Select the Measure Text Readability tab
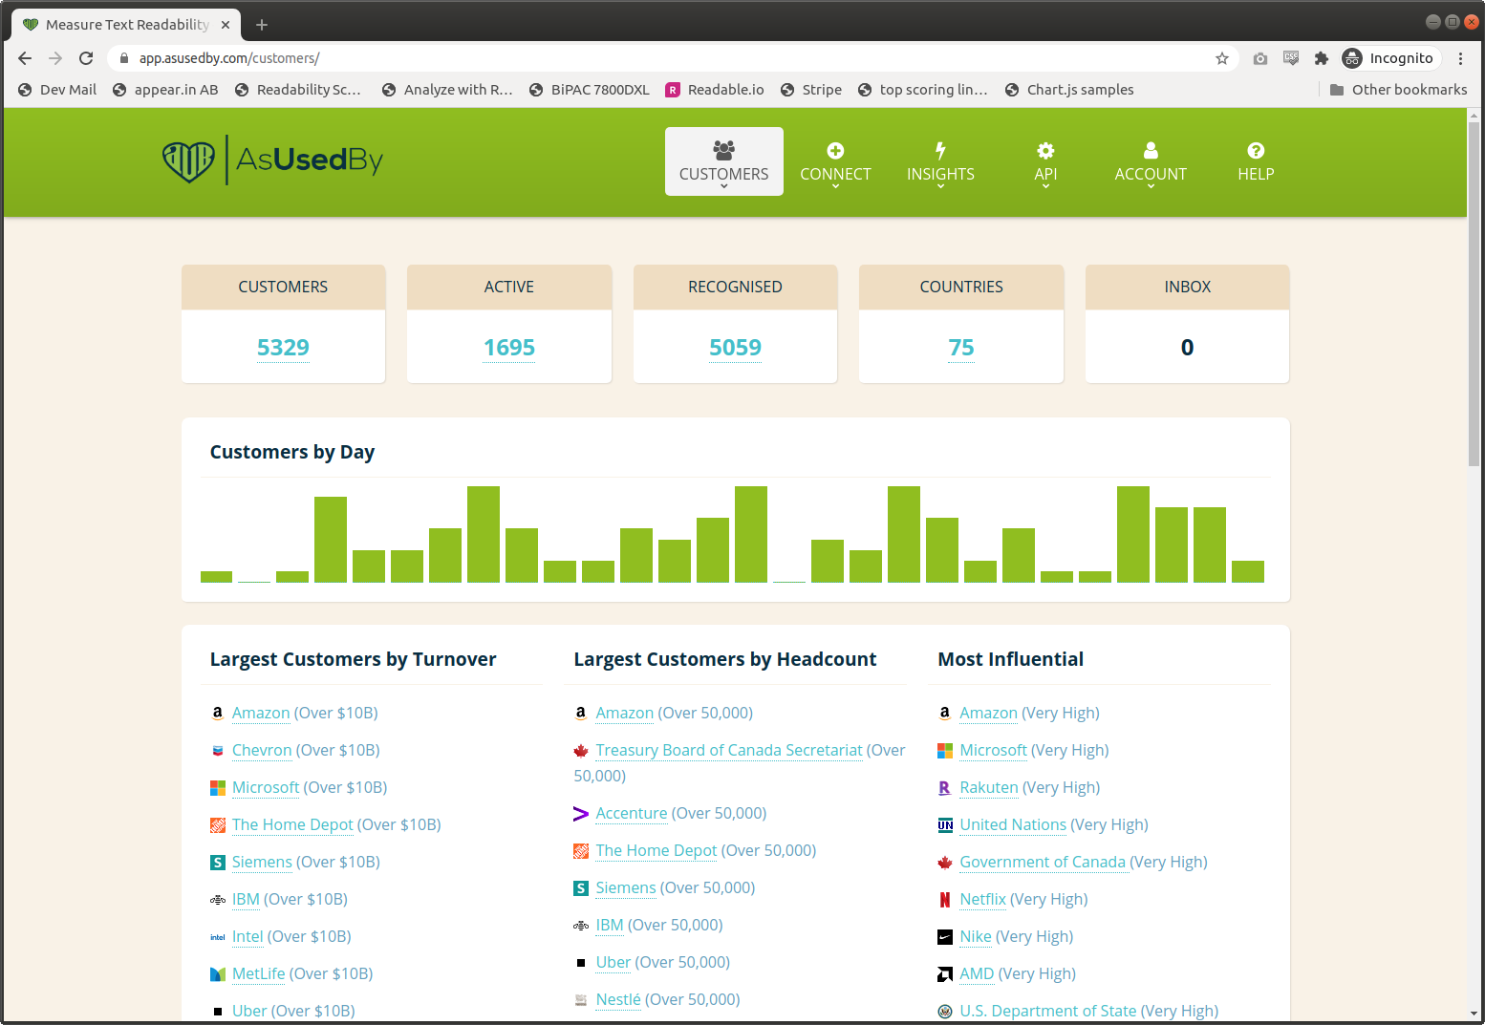1485x1025 pixels. 126,25
